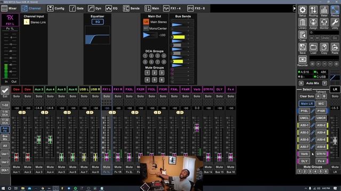Click the Verb channel fader handle
Image resolution: width=341 pixels, height=191 pixels.
(197, 127)
